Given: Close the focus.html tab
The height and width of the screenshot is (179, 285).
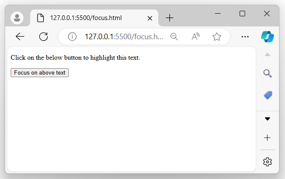Looking at the screenshot, I should click(x=150, y=18).
